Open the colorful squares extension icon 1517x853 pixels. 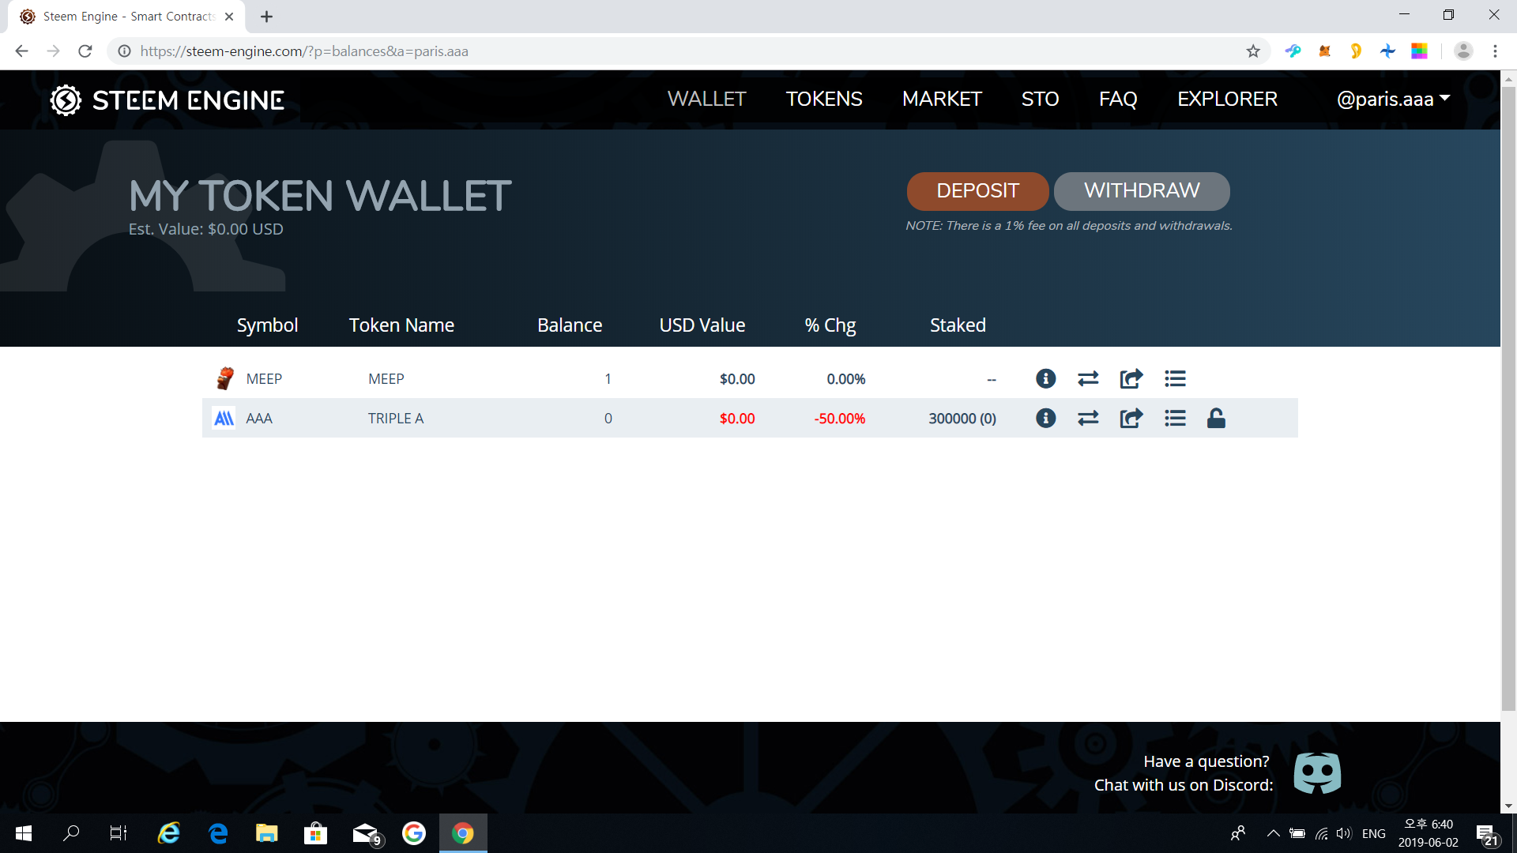(x=1420, y=51)
